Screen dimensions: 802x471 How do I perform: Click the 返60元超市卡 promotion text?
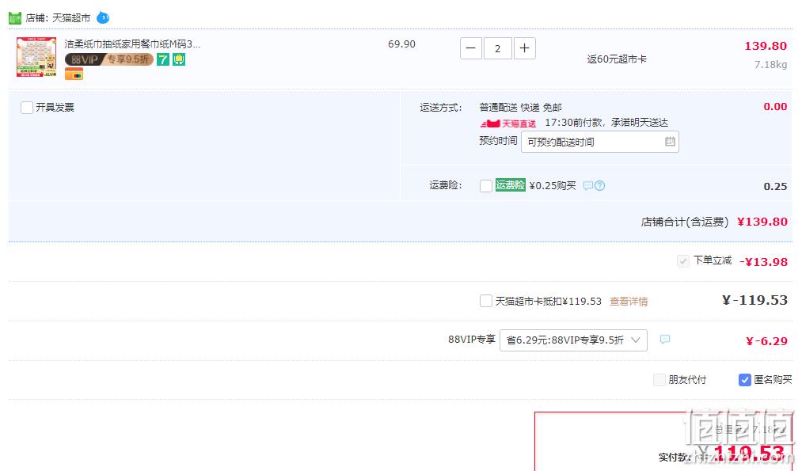coord(617,59)
